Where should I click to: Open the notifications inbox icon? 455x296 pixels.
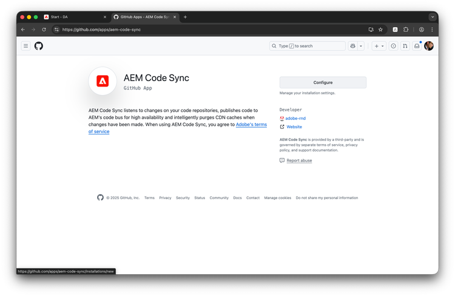pos(417,46)
